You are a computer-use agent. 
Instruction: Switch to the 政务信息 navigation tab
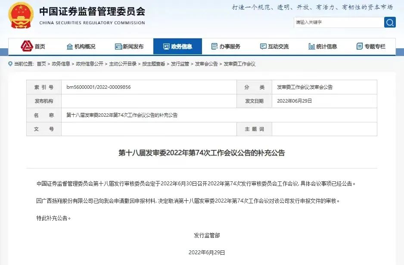[x=177, y=46]
